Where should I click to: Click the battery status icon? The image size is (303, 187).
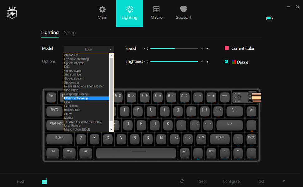[x=269, y=18]
